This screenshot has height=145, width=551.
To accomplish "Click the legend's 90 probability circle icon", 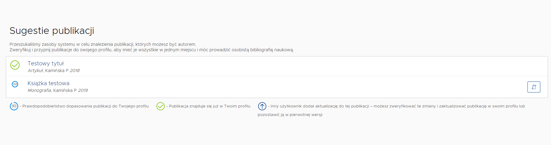I will (14, 106).
